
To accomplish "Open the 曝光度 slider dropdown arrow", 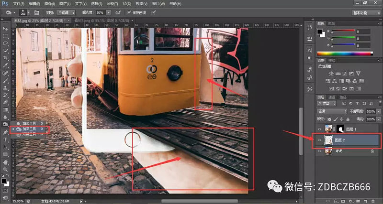I will point(109,12).
